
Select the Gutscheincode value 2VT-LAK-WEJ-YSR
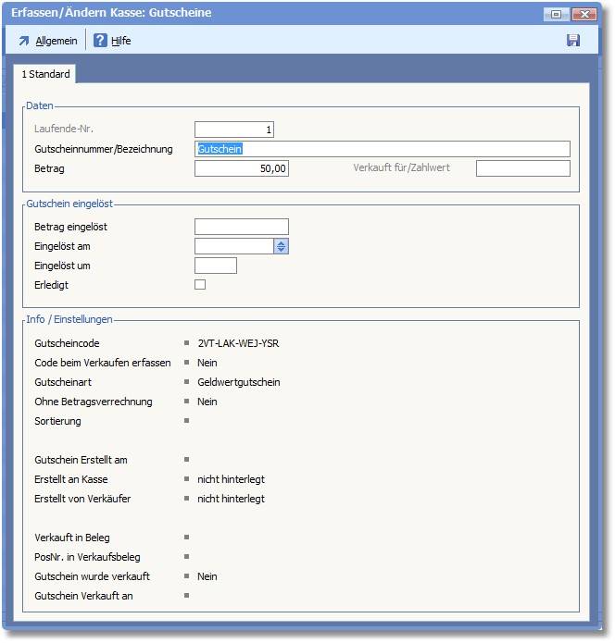pos(238,343)
